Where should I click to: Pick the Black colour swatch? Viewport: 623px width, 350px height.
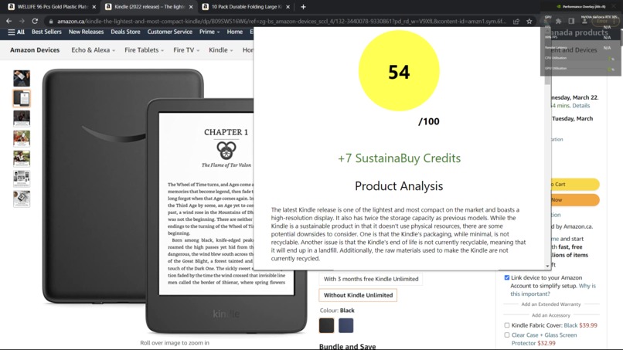[327, 325]
